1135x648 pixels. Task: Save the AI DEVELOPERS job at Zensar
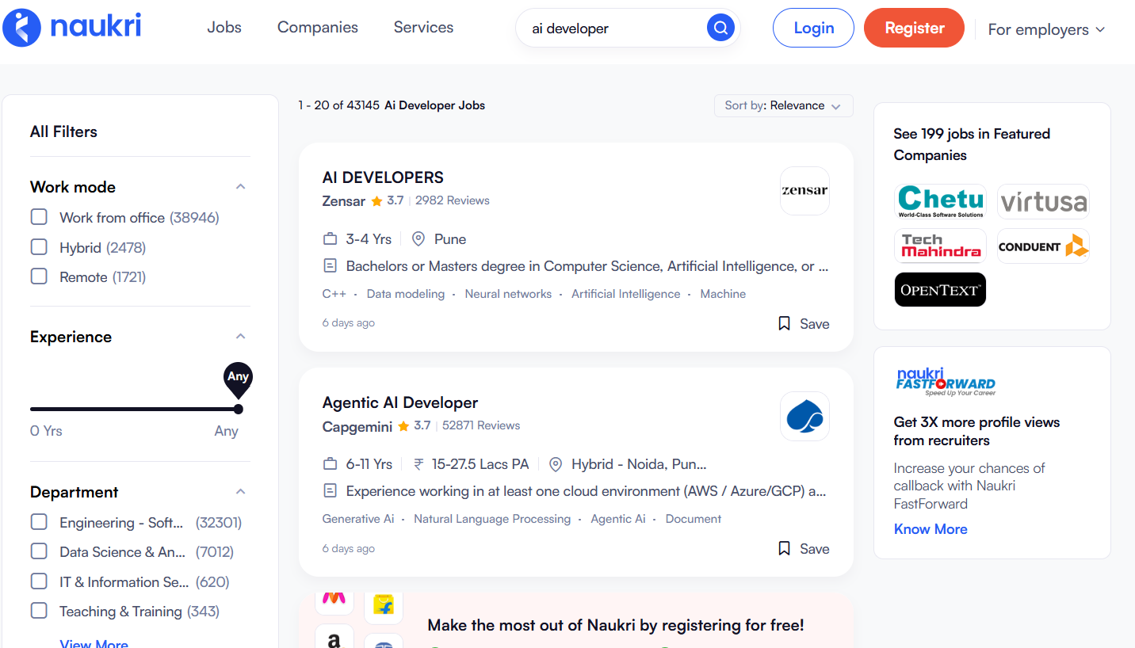pos(803,323)
